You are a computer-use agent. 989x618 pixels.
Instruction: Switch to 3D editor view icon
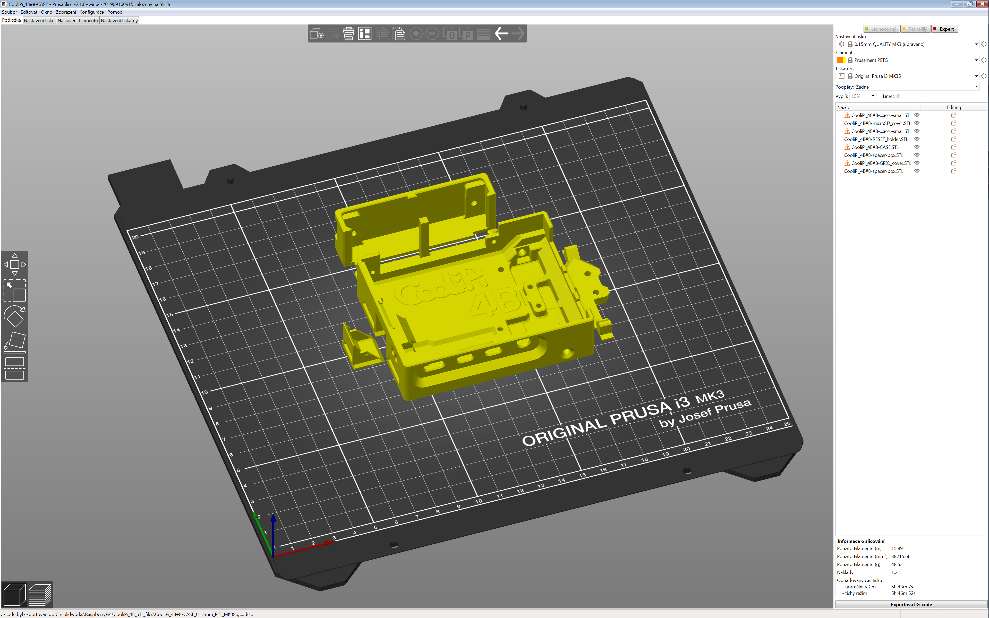click(x=14, y=595)
